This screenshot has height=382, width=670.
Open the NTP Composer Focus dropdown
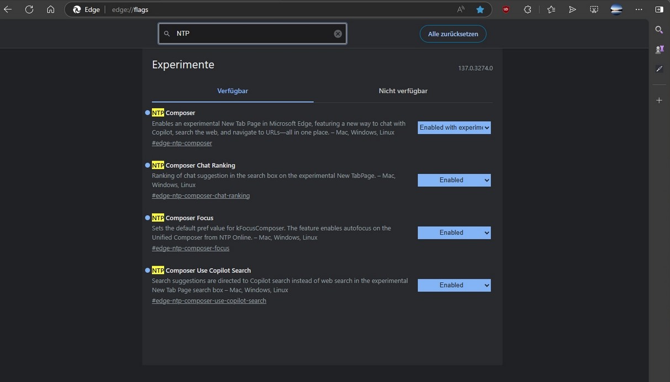pyautogui.click(x=453, y=232)
